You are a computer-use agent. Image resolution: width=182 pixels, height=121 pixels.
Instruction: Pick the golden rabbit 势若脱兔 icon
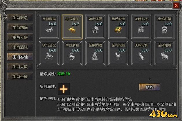coord(118,27)
